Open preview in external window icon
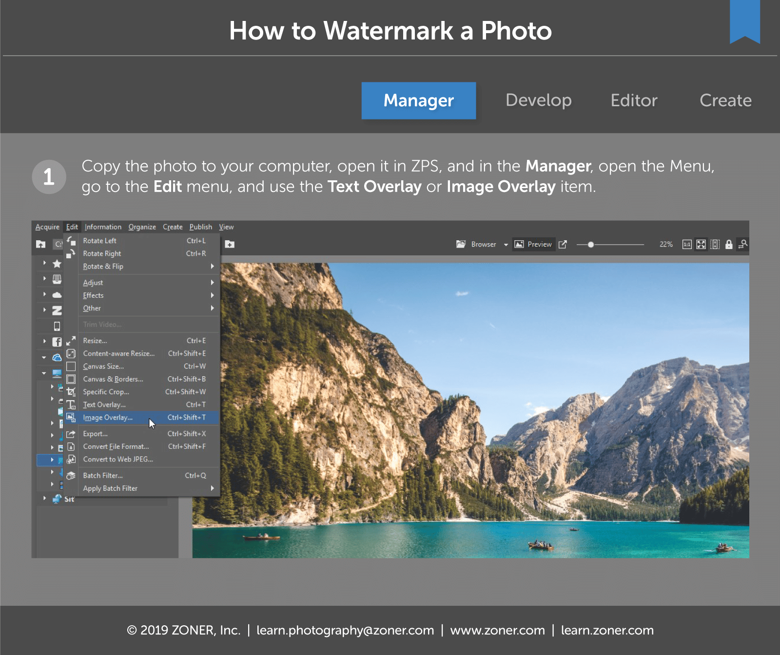The image size is (780, 655). point(563,245)
